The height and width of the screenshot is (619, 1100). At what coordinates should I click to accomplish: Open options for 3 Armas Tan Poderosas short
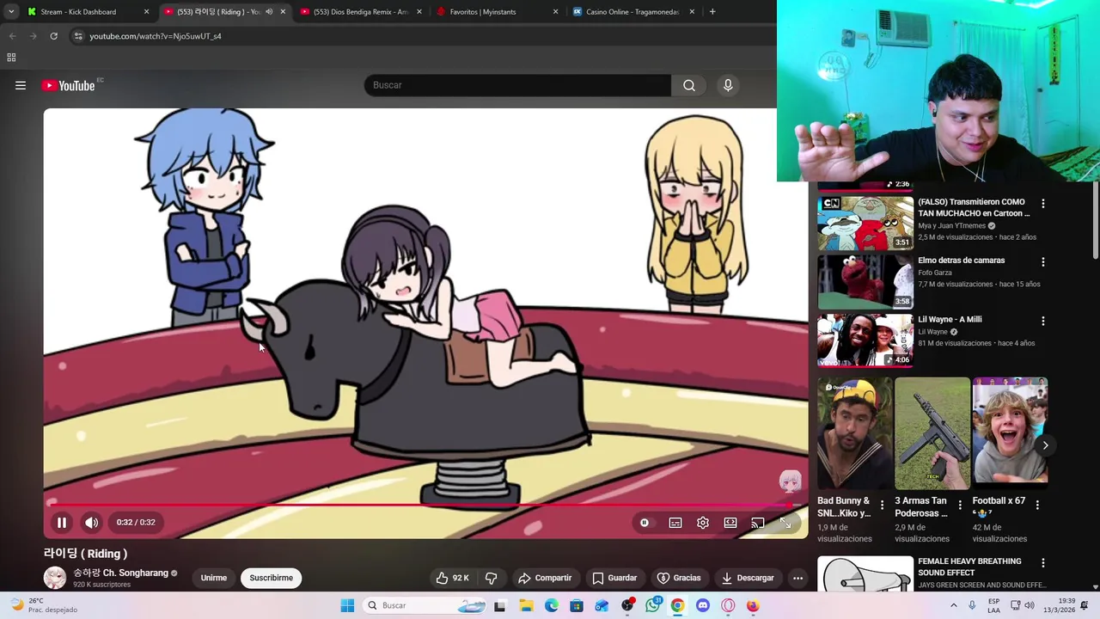tap(960, 506)
